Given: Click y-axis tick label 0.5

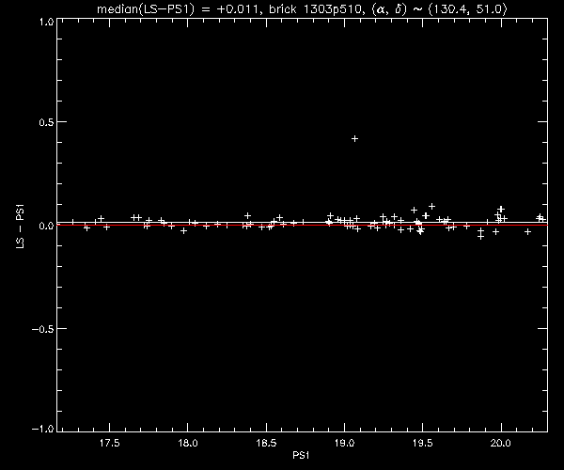Looking at the screenshot, I should pyautogui.click(x=46, y=122).
